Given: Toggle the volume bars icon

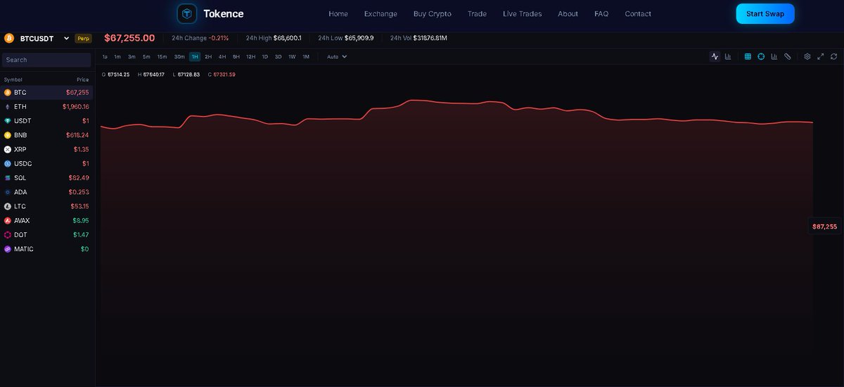Looking at the screenshot, I should point(774,56).
